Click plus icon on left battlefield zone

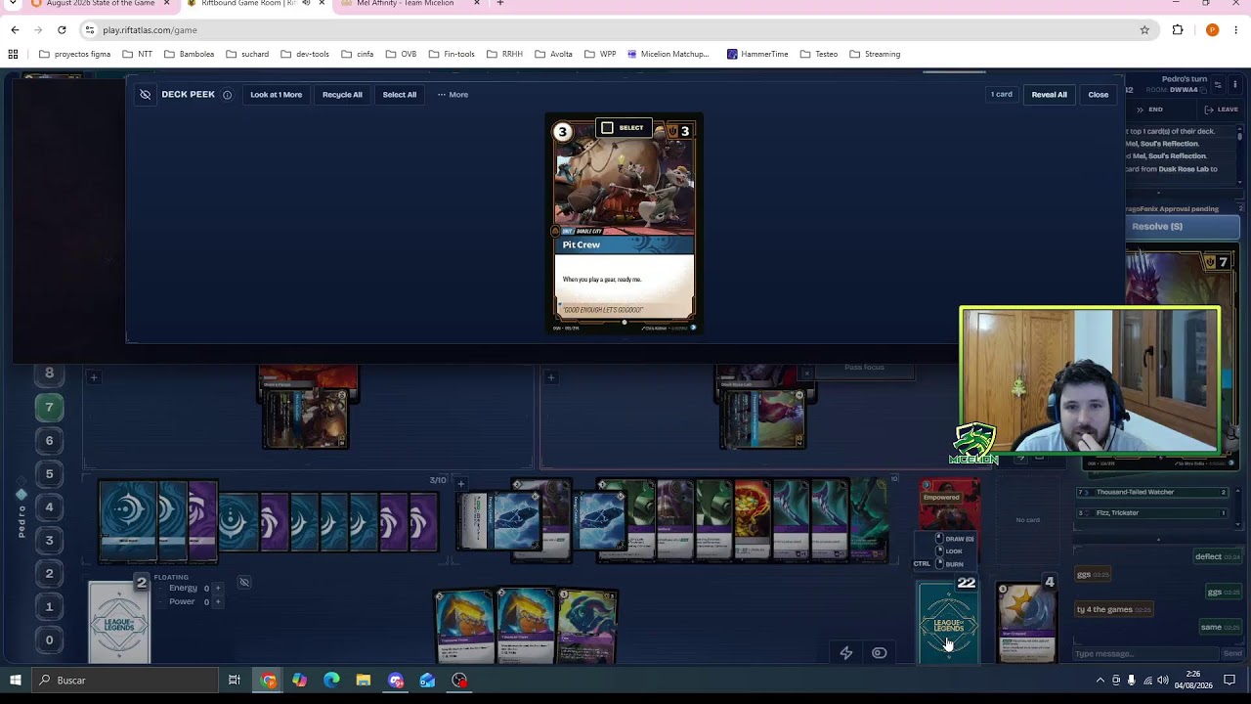pyautogui.click(x=93, y=377)
